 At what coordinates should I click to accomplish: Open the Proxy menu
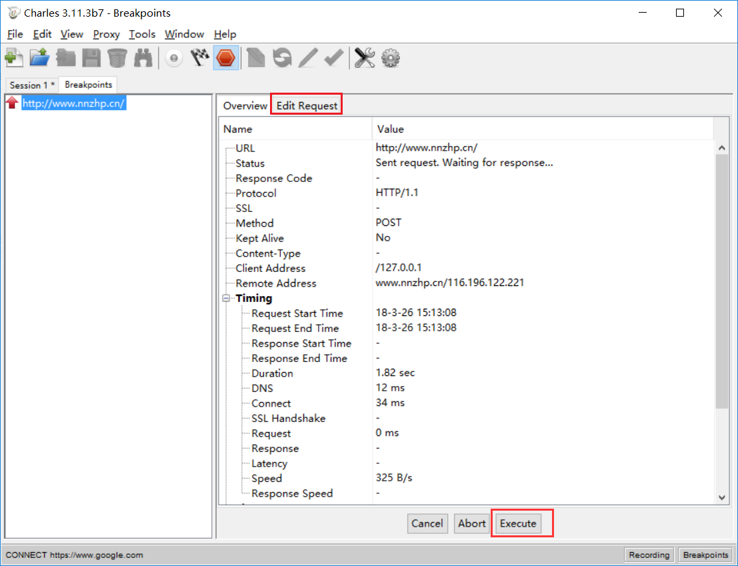pos(107,35)
